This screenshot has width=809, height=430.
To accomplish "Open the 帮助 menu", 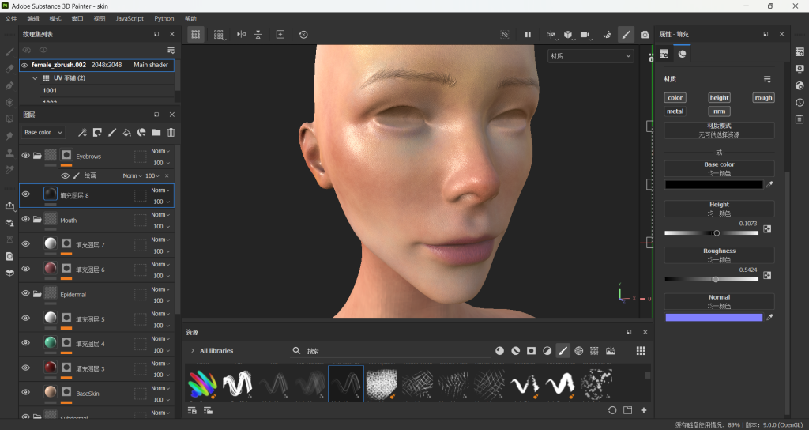I will coord(191,18).
